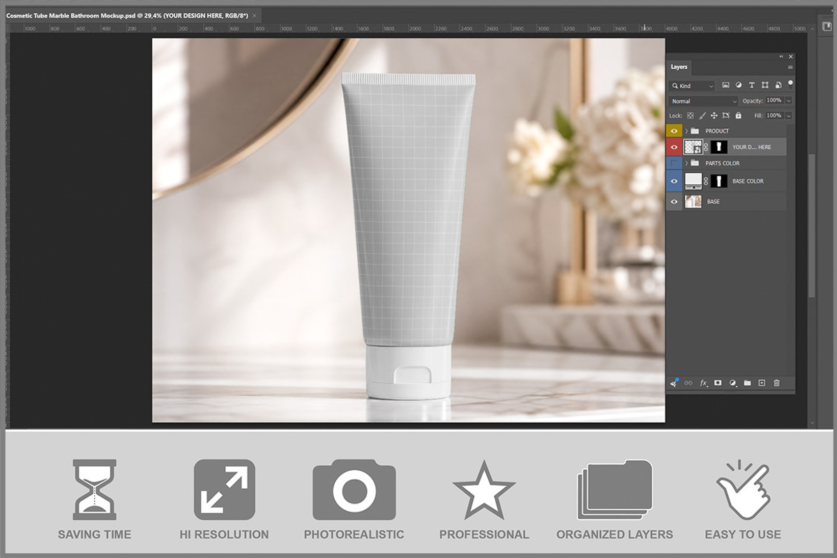This screenshot has height=558, width=837.
Task: Click the blue-dot share icon in Layers footer
Action: pos(674,382)
